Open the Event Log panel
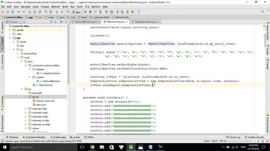Screen dimensions: 270x151 [x=233, y=137]
